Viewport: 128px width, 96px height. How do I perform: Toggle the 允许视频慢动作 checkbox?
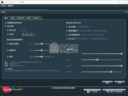click(67, 35)
